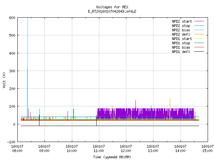This screenshot has height=160, width=214.
Task: Click the purple NPD2 start legend line
Action: click(x=199, y=21)
